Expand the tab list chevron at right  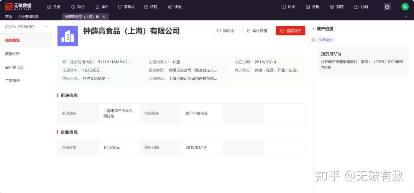[x=406, y=16]
